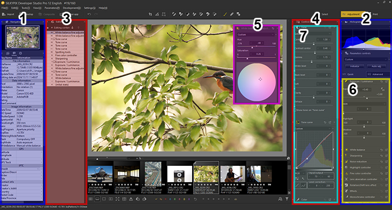Click the Initialize button
392x210 pixels.
[x=354, y=66]
